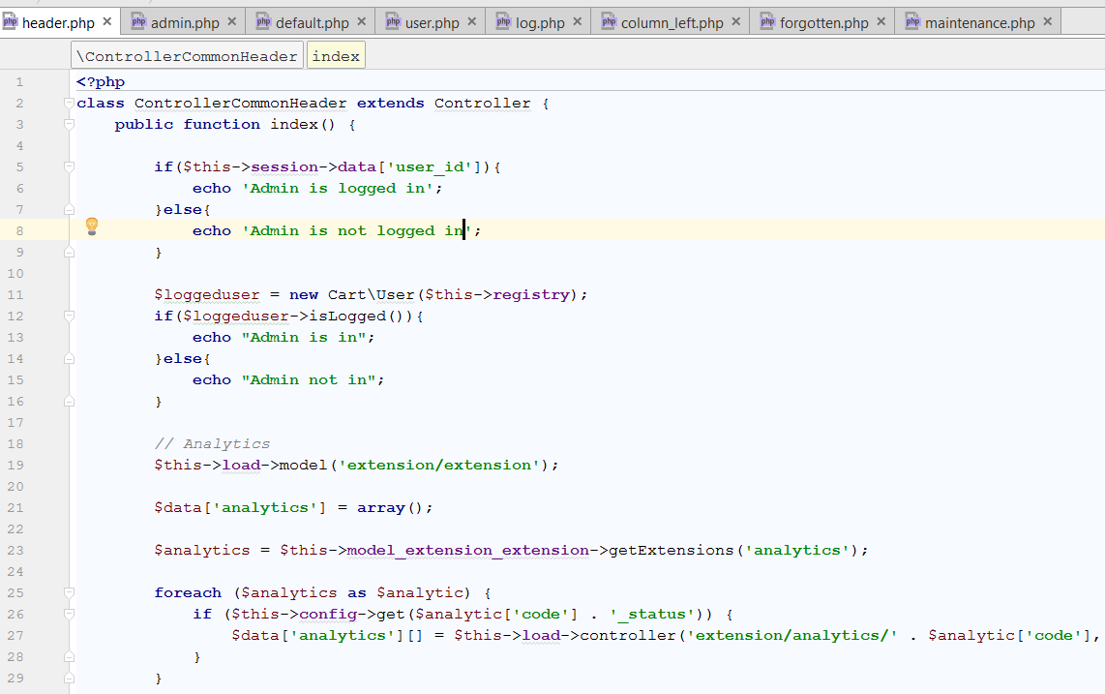Click the PHP file icon on maintenance.php tab

[x=912, y=22]
